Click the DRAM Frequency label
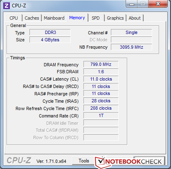Screen dimensions: 171x169 click(x=61, y=65)
